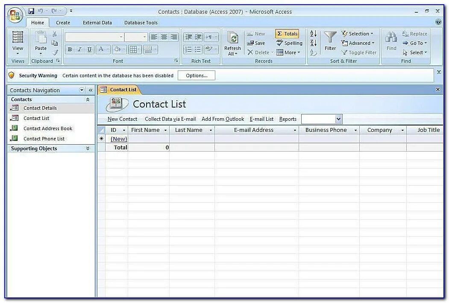Screen dimensions: 449x303
Task: Click the Fill/Back Color bucket icon
Action: pos(117,50)
